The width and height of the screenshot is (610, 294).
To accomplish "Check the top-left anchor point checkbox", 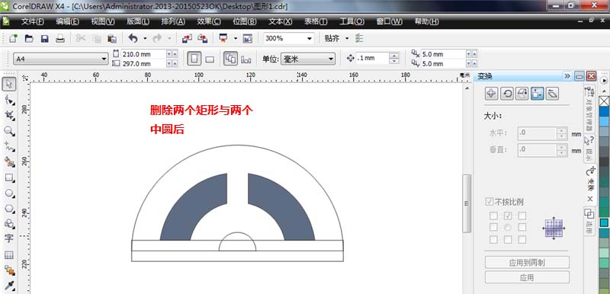I will [x=493, y=216].
